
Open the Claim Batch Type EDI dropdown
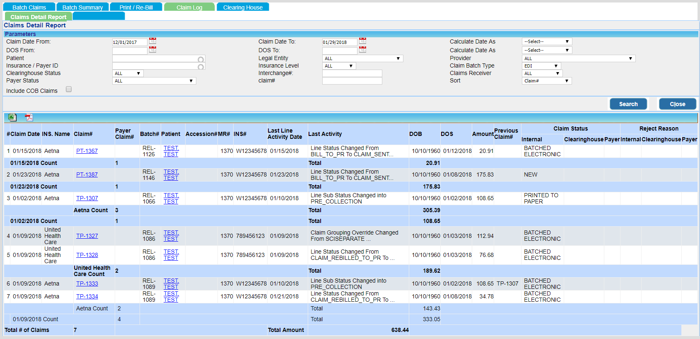click(x=542, y=66)
